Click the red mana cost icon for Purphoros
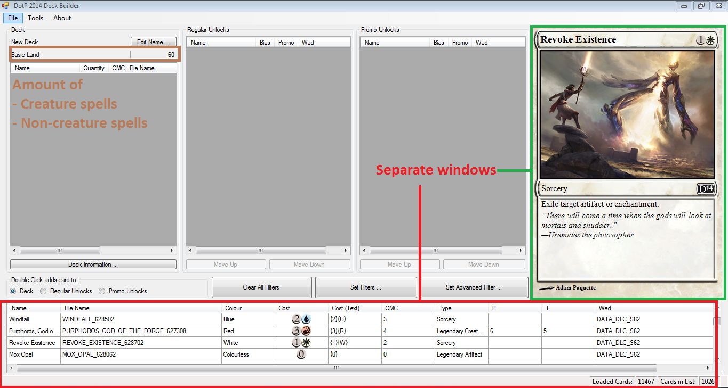 [306, 331]
